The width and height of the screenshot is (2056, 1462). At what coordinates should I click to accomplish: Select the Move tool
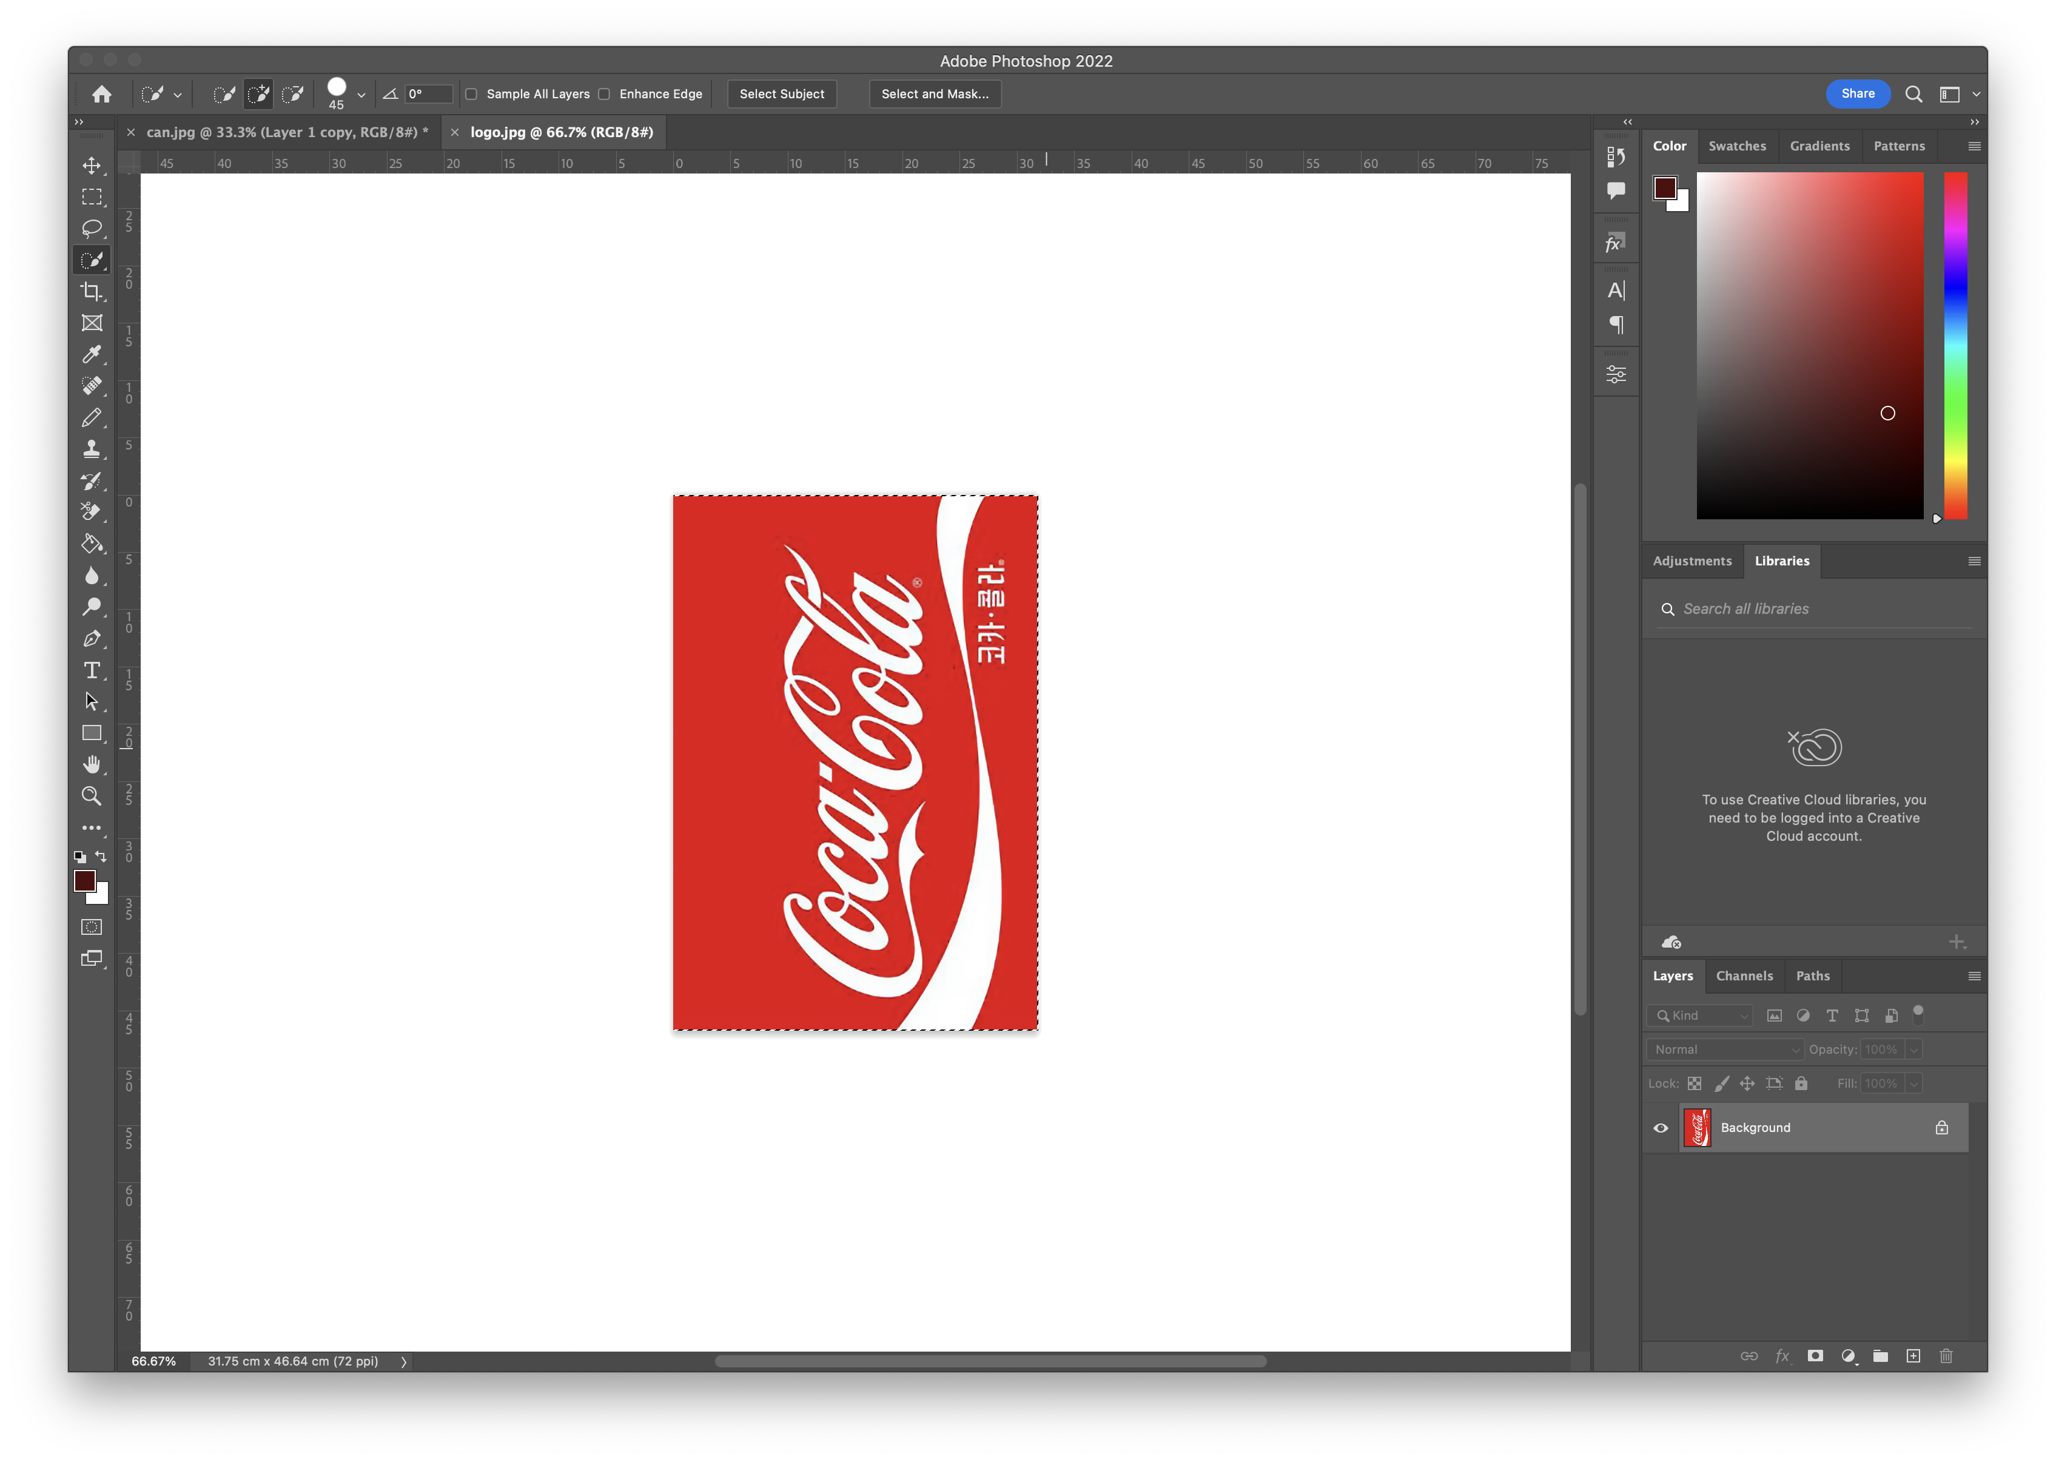(92, 165)
